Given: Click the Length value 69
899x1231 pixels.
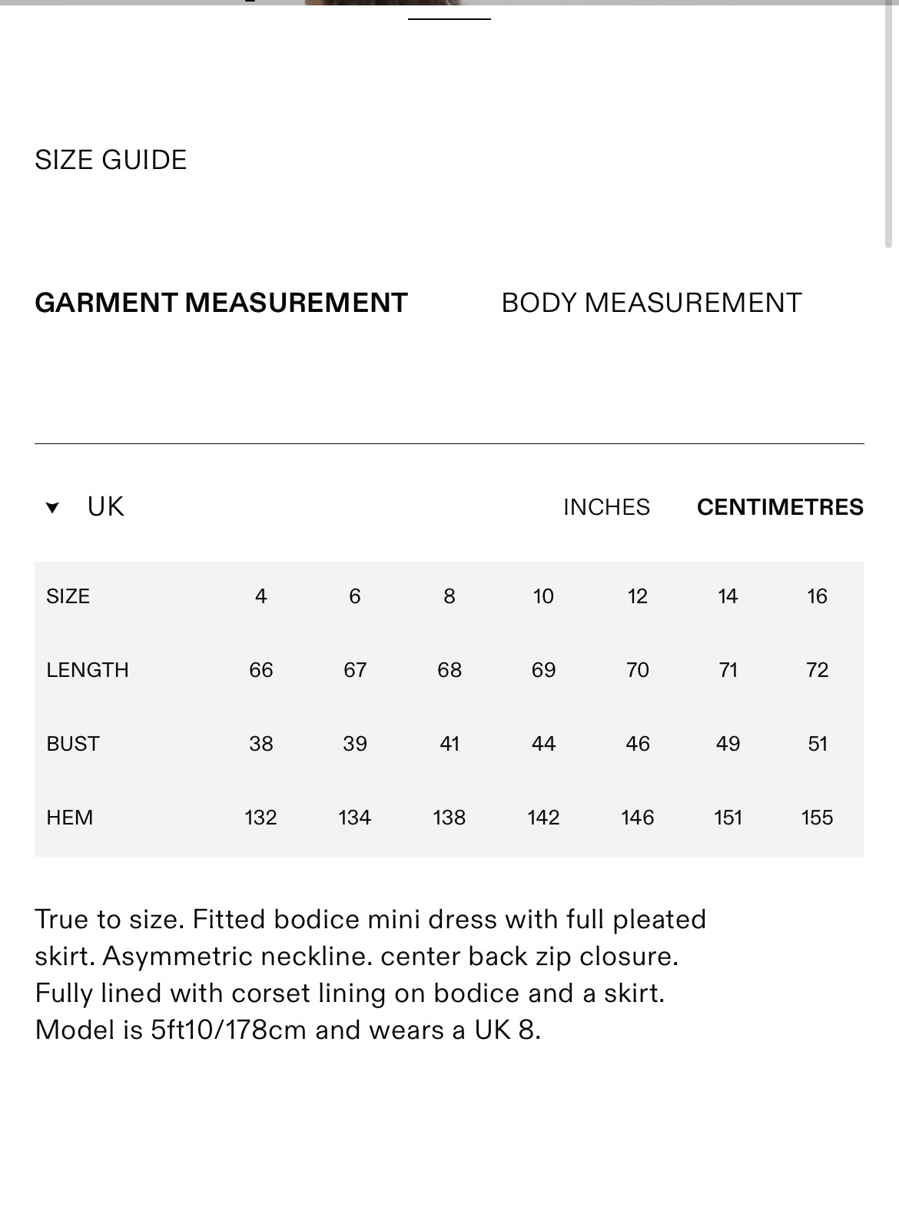Looking at the screenshot, I should (543, 670).
